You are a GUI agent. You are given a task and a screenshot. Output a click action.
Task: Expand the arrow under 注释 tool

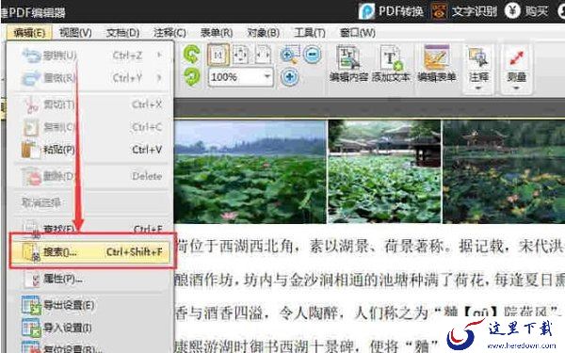click(478, 88)
